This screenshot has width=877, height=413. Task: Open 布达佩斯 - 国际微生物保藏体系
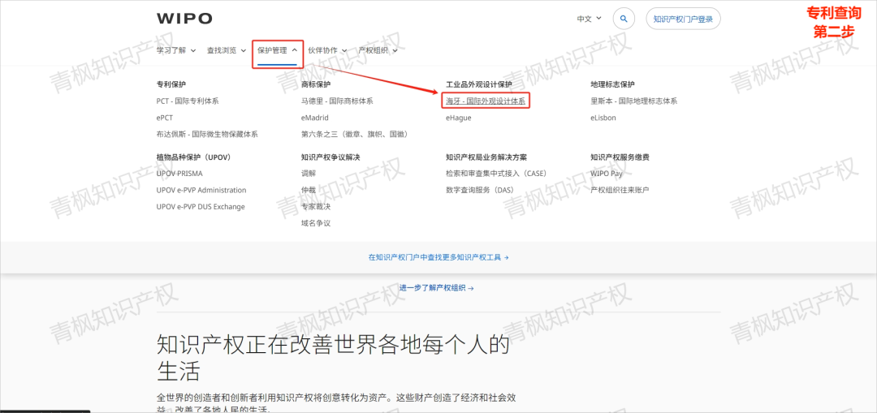coord(207,135)
